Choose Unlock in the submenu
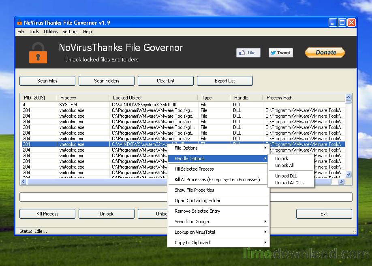The image size is (372, 266). (x=291, y=158)
